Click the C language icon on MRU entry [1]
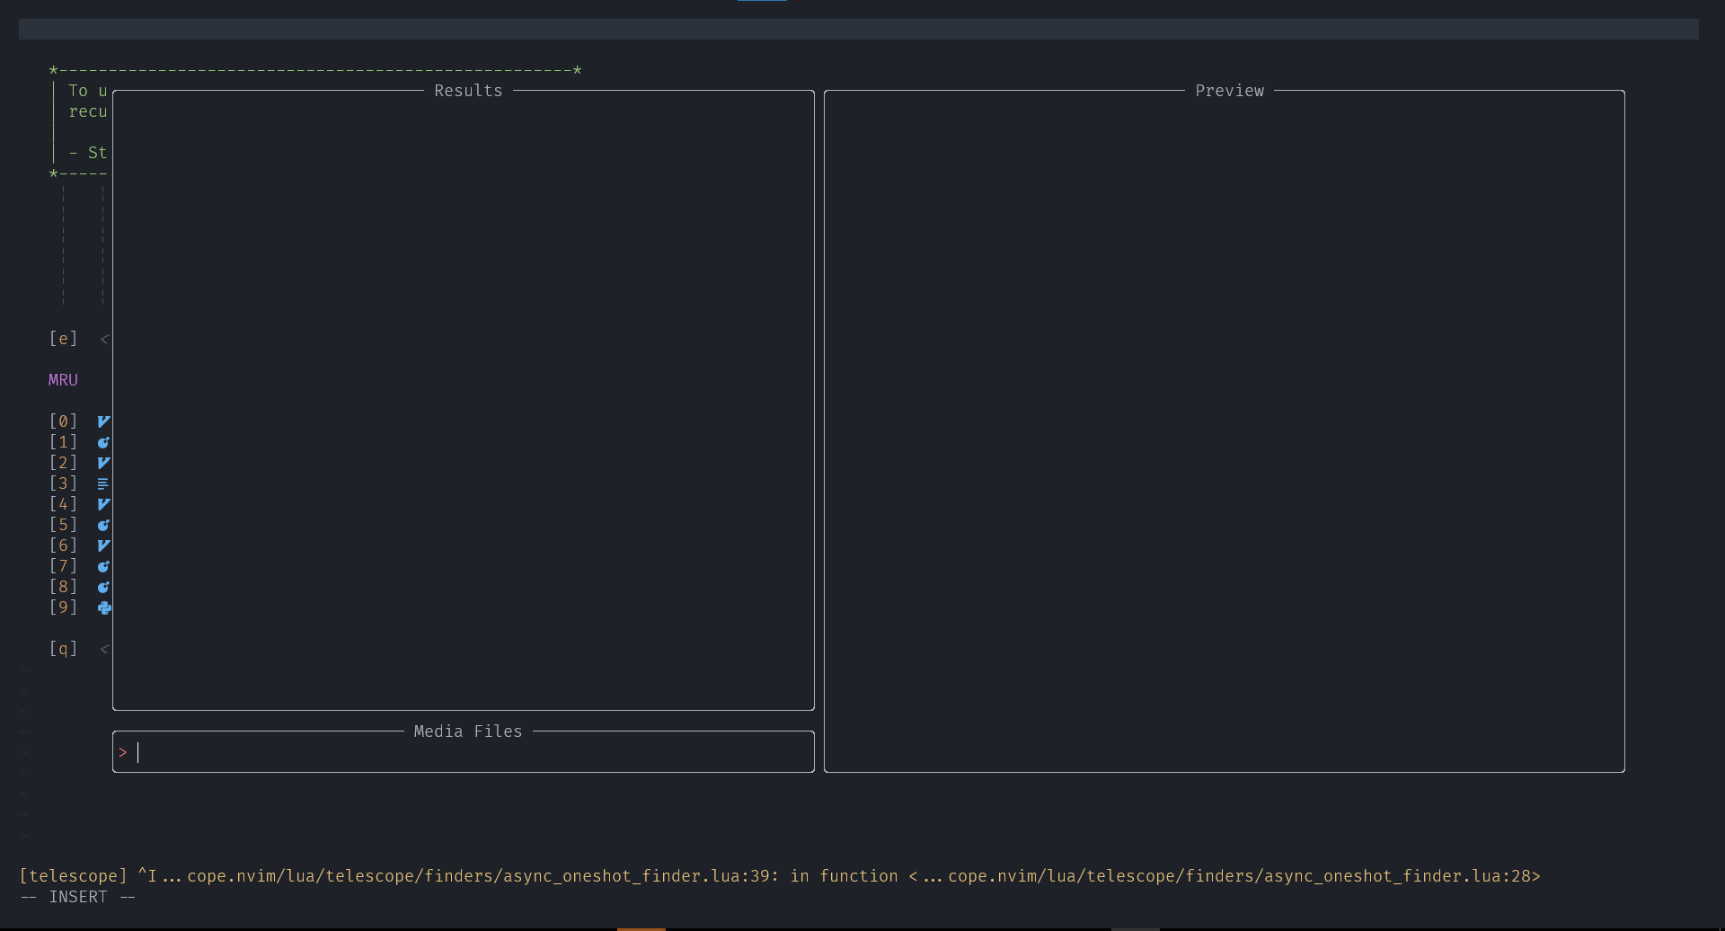 (103, 441)
